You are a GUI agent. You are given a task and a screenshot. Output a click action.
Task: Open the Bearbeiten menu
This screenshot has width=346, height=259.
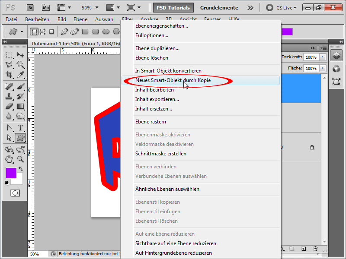click(x=37, y=19)
